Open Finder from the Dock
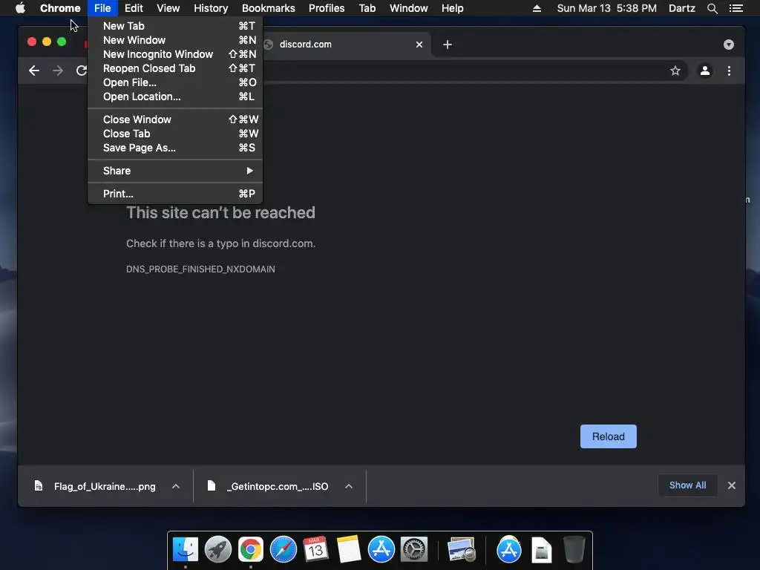This screenshot has height=570, width=760. (x=185, y=550)
